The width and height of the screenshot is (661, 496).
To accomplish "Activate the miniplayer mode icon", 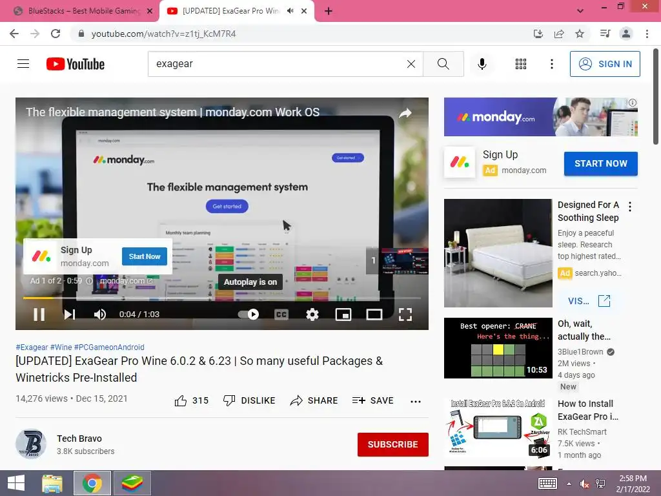I will [343, 315].
